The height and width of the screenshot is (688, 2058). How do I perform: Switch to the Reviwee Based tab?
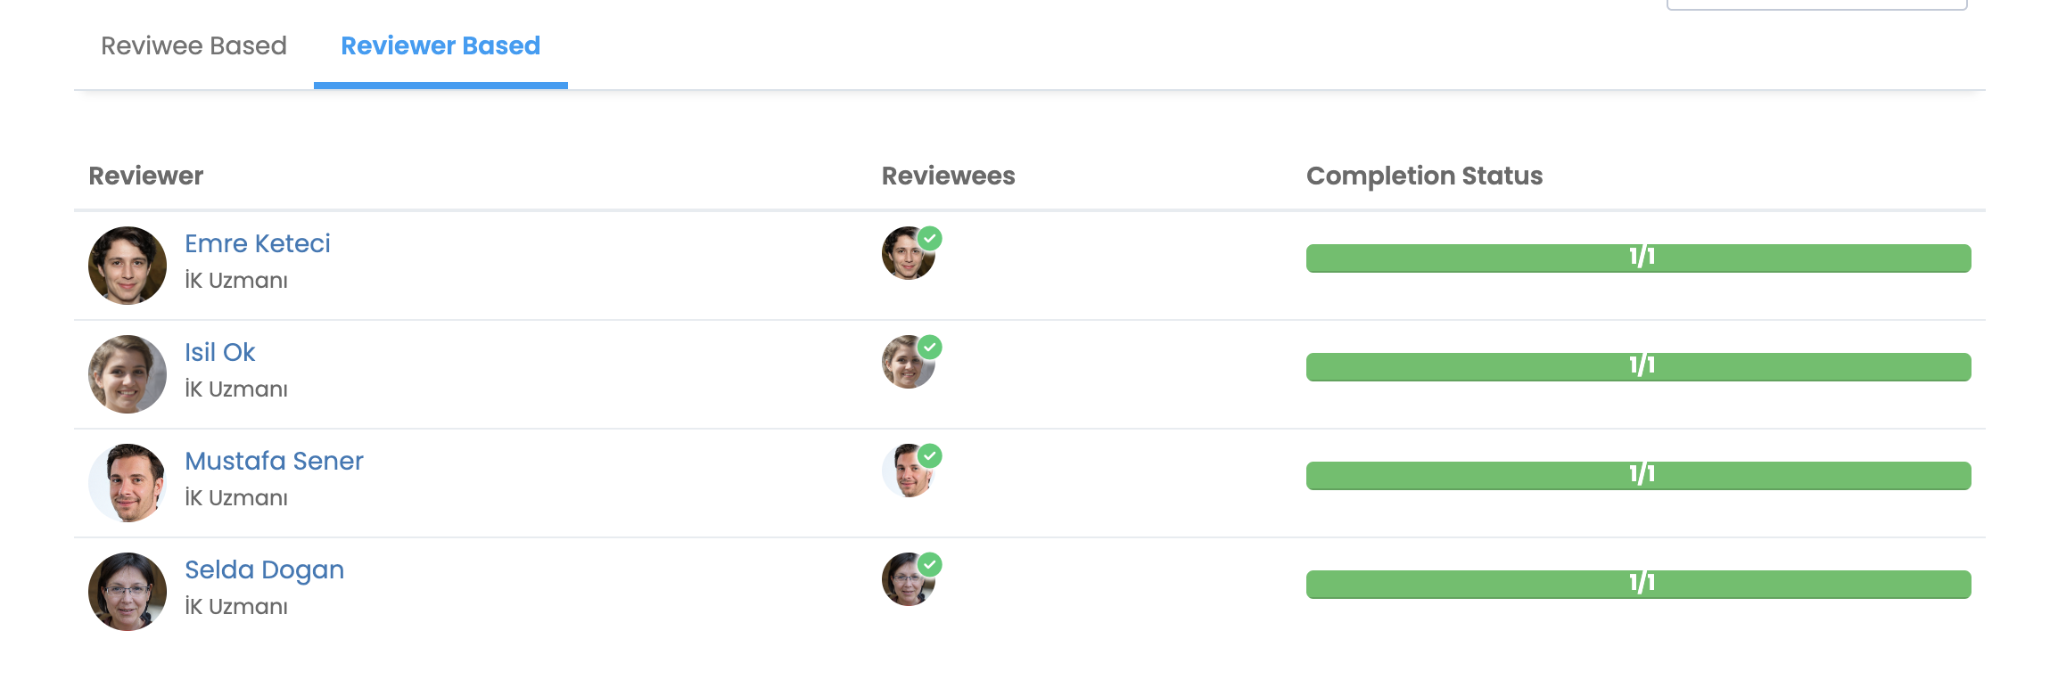tap(193, 45)
